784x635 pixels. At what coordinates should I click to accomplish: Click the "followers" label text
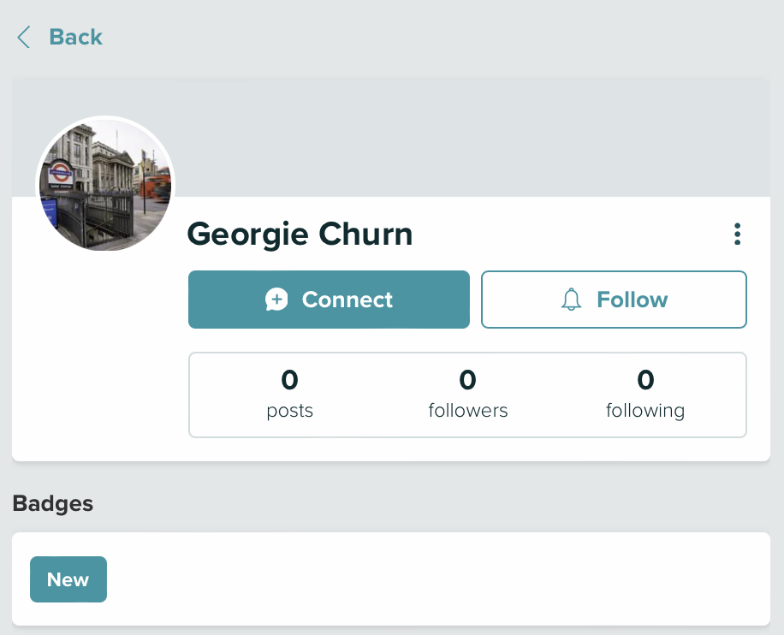point(467,411)
